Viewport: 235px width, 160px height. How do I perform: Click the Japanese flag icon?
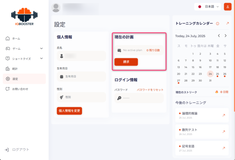click(200, 7)
